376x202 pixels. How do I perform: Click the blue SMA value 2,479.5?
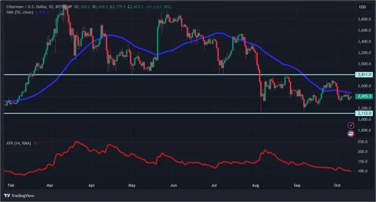(42, 13)
